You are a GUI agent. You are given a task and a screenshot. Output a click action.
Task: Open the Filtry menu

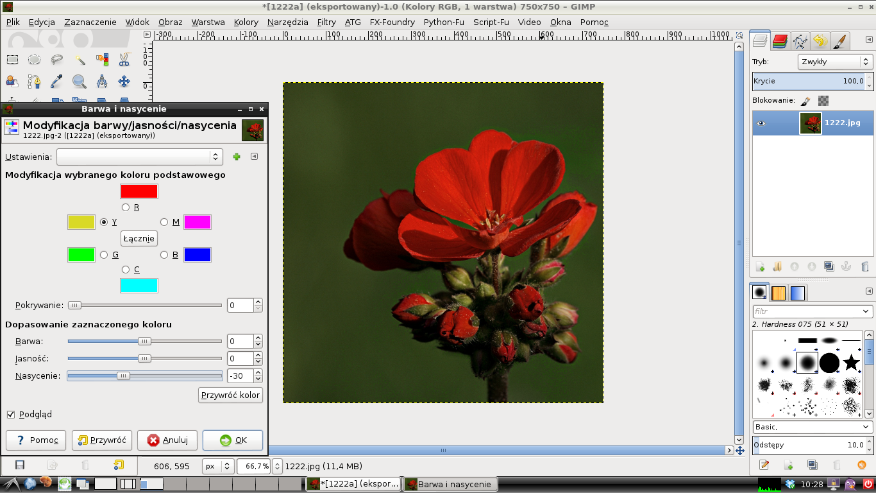[x=326, y=22]
